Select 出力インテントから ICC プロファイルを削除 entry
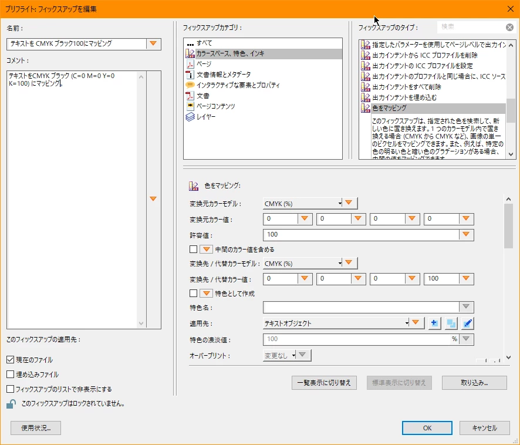This screenshot has height=445, width=520. click(x=424, y=55)
